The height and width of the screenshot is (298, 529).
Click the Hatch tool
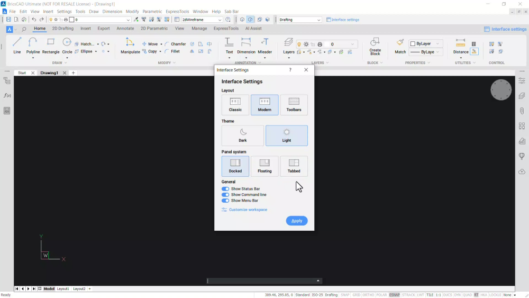[84, 44]
